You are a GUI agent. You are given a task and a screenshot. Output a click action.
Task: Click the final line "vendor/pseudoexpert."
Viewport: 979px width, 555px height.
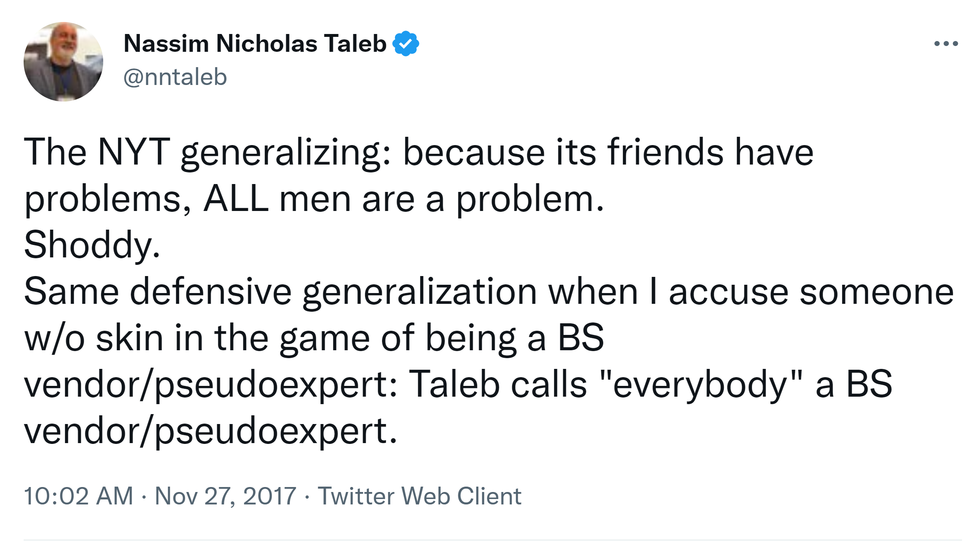click(211, 431)
